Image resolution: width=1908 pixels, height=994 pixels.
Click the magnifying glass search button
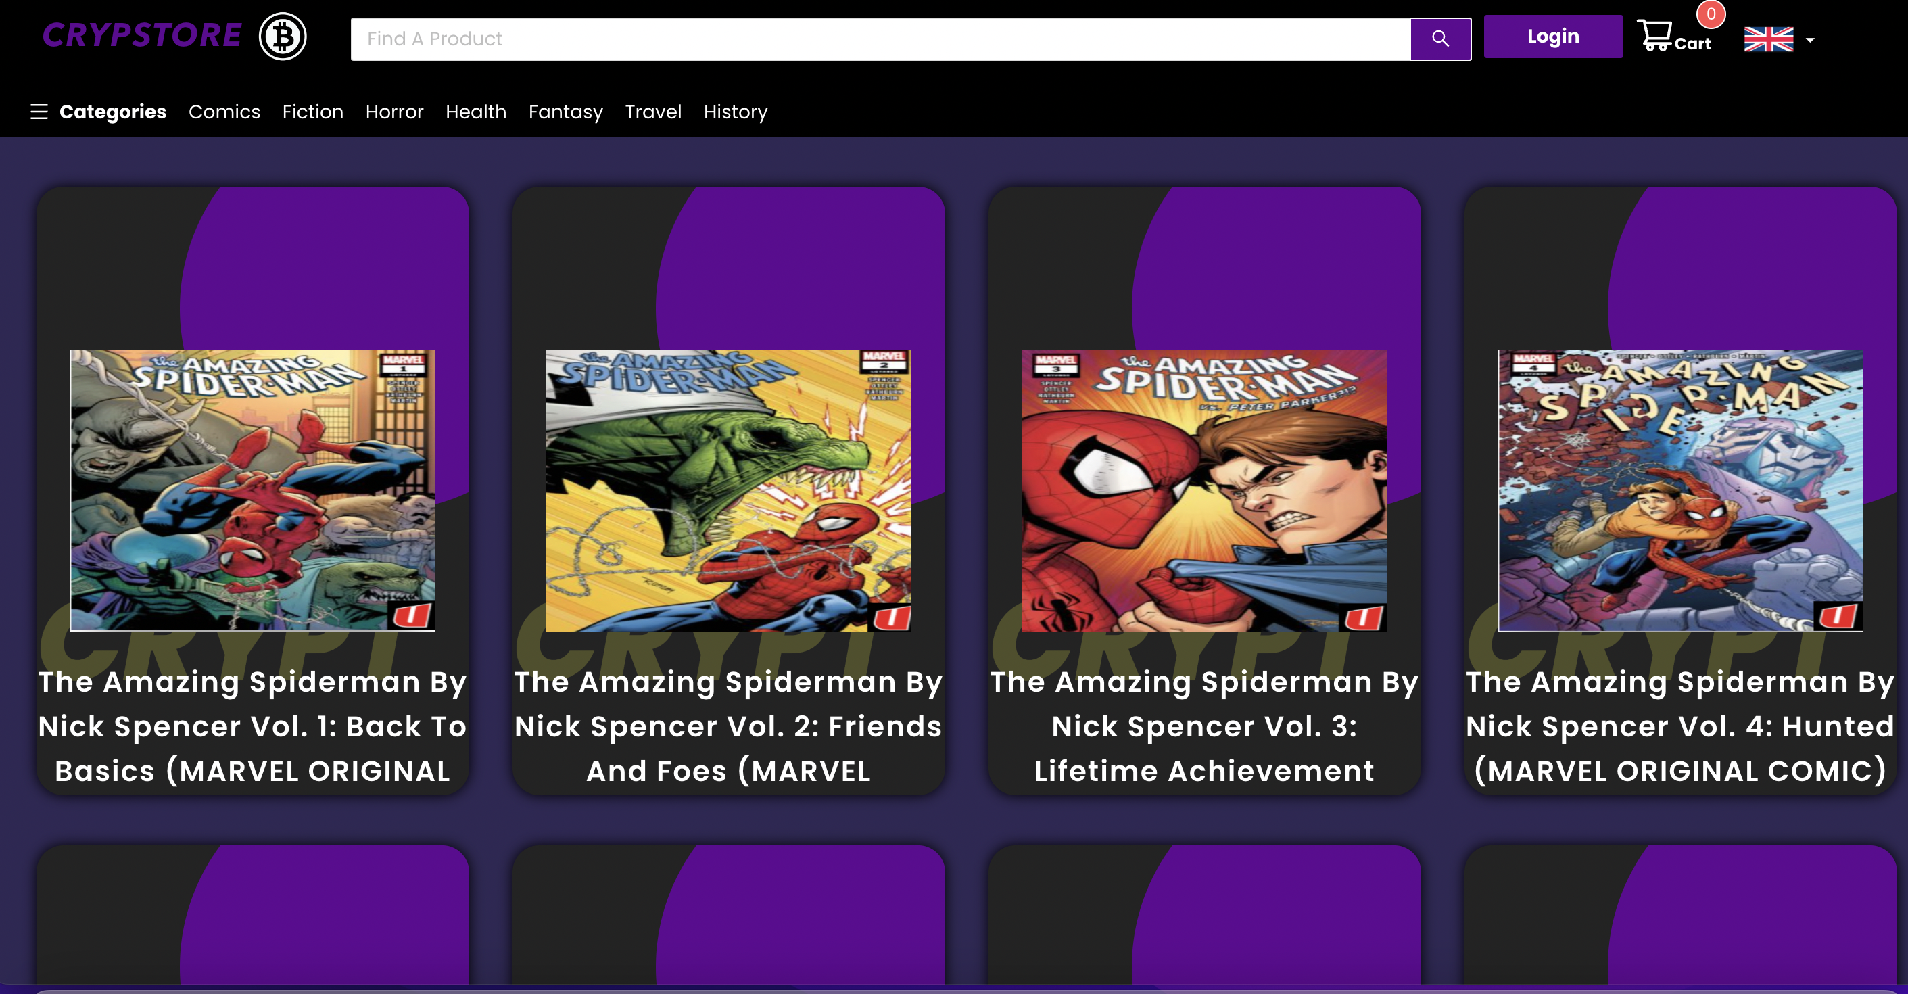[x=1440, y=39]
